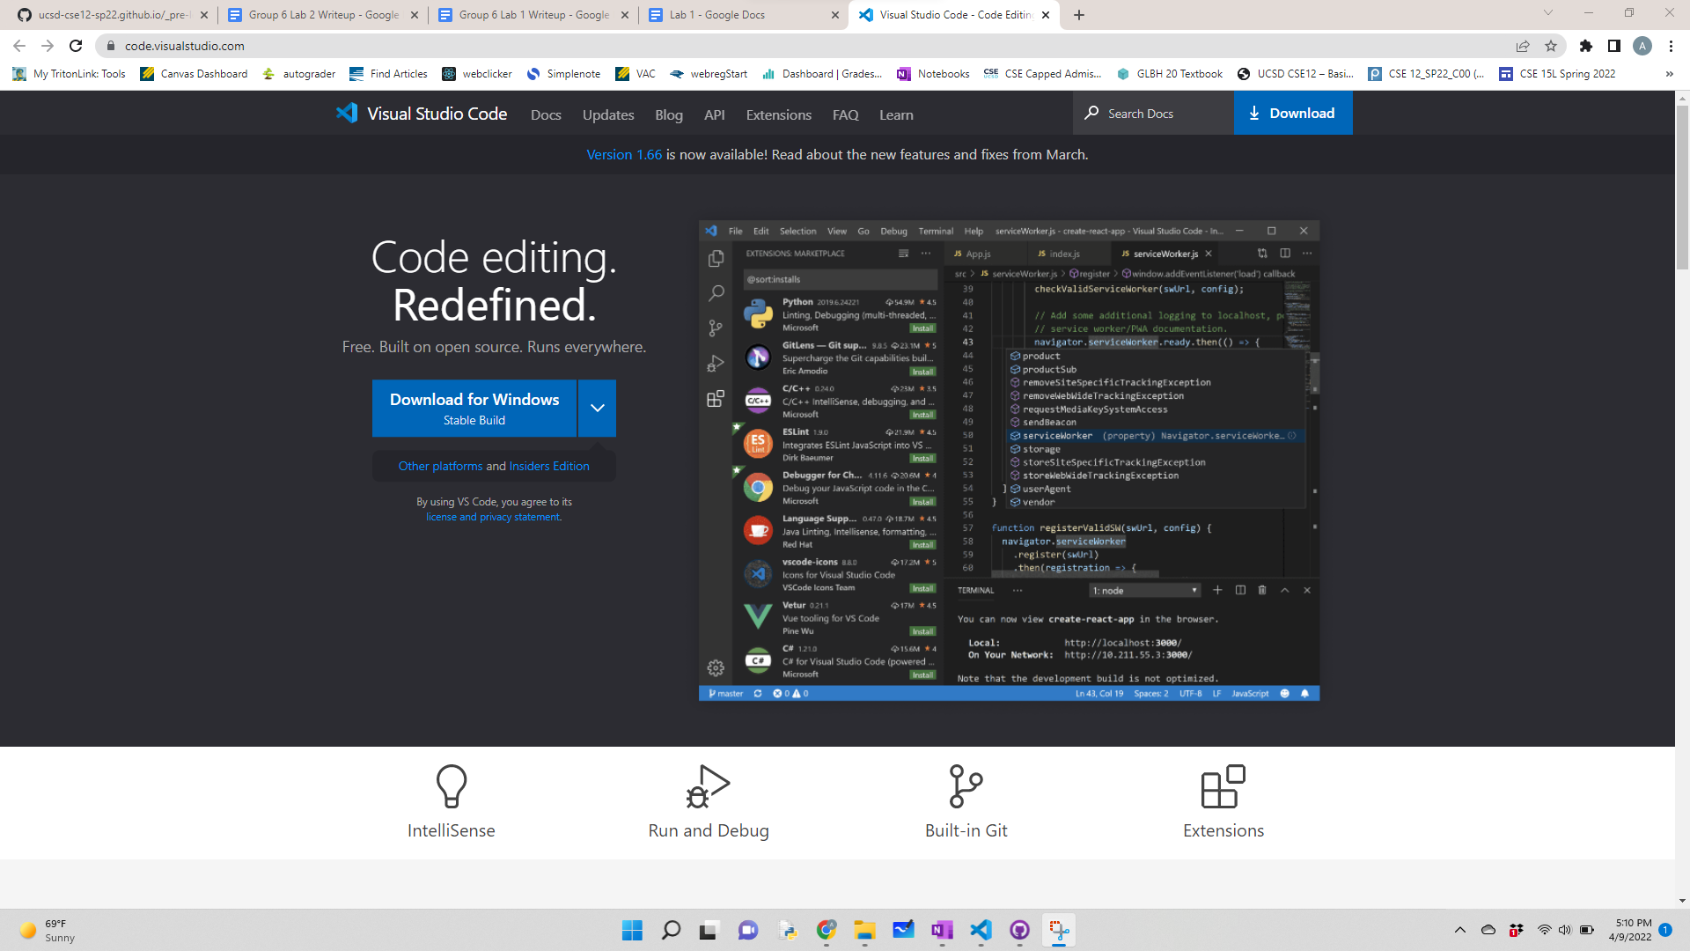Click the Search Docs input field
This screenshot has height=951, width=1690.
coord(1153,113)
